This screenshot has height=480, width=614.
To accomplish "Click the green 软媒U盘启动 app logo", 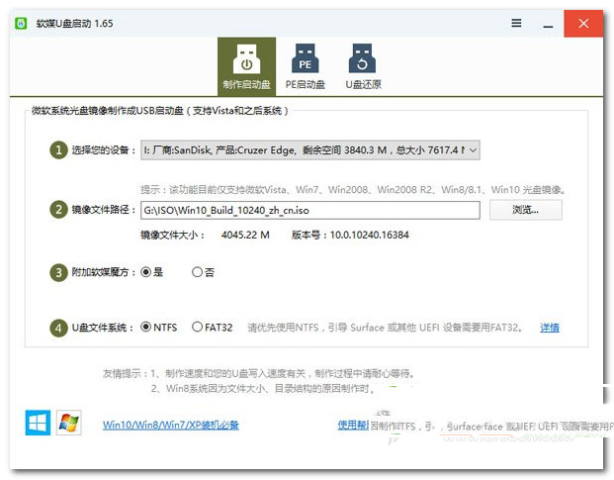I will coord(21,23).
